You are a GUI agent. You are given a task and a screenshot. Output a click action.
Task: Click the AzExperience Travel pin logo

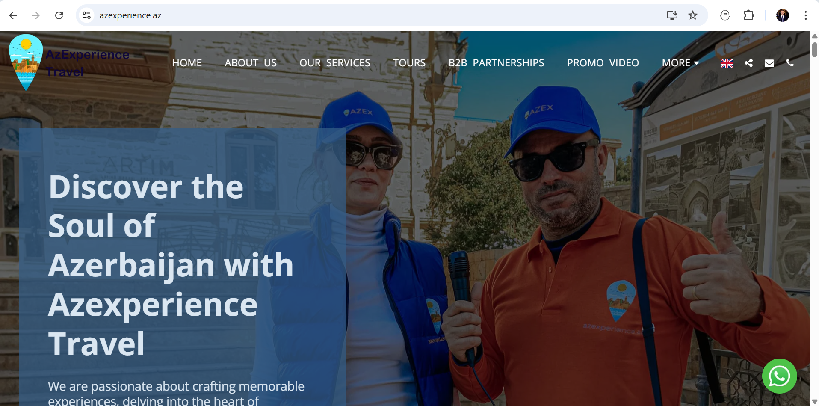tap(26, 62)
